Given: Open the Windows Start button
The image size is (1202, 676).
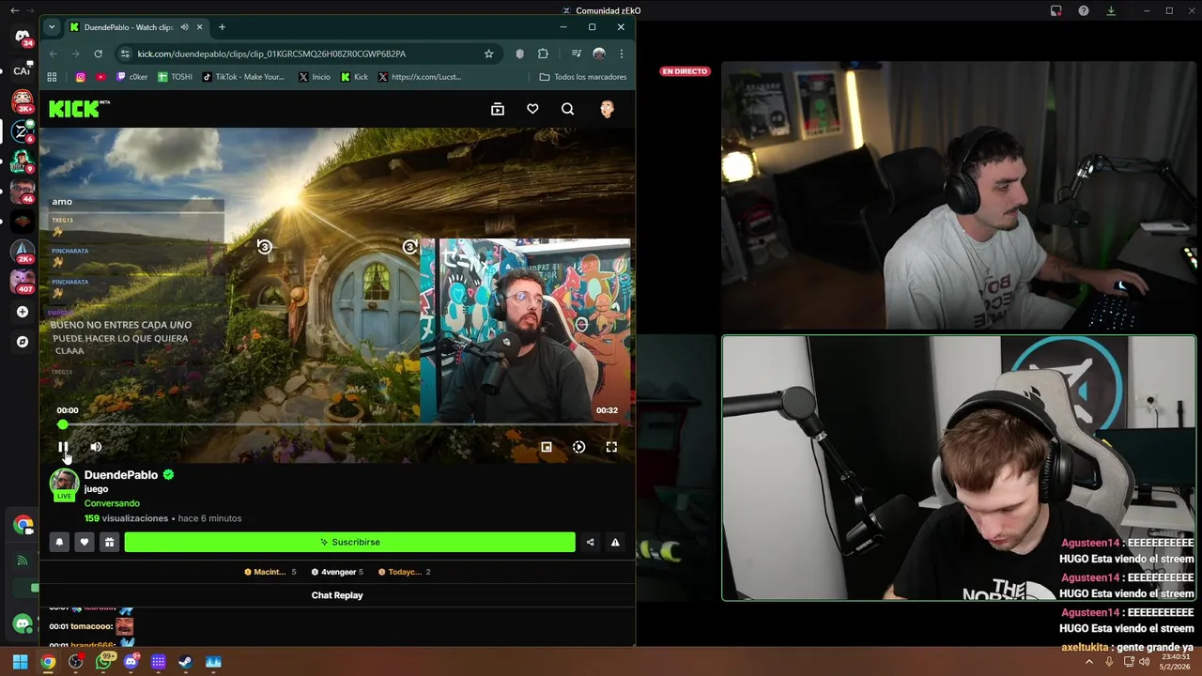Looking at the screenshot, I should point(20,662).
